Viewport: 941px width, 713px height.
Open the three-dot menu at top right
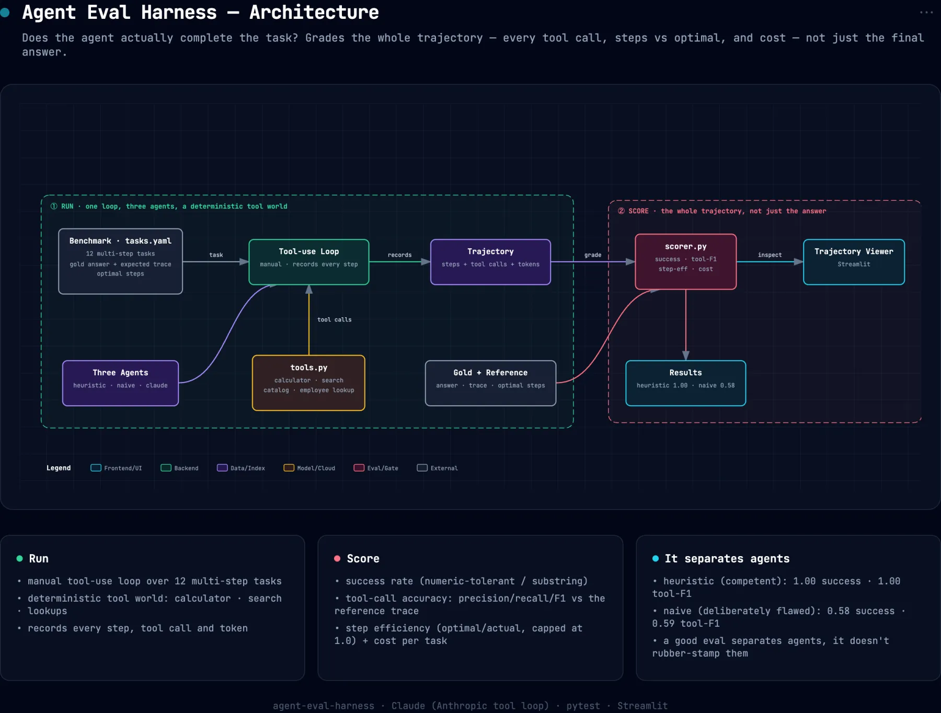coord(926,13)
